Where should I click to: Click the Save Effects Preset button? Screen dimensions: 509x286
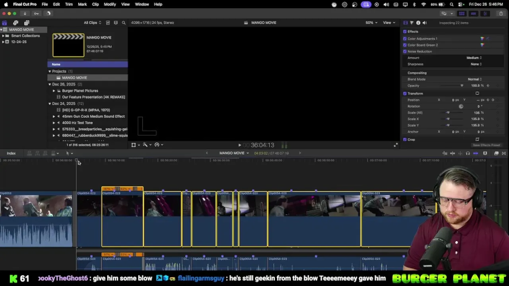point(486,145)
